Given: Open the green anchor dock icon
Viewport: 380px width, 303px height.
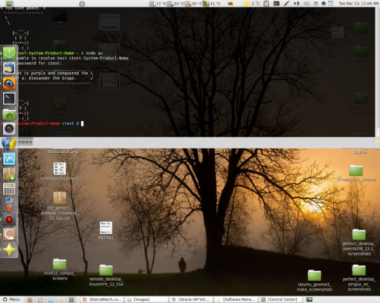Looking at the screenshot, I should tap(9, 53).
